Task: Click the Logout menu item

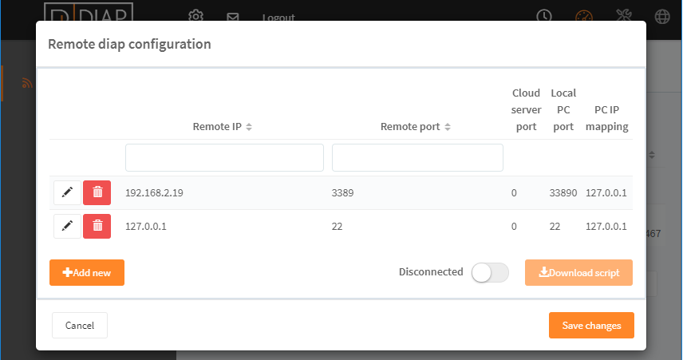Action: (x=278, y=18)
